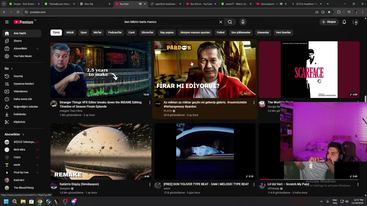
Task: Open the PARDON Firar mı ediyoruz thumbnail
Action: coord(205,70)
